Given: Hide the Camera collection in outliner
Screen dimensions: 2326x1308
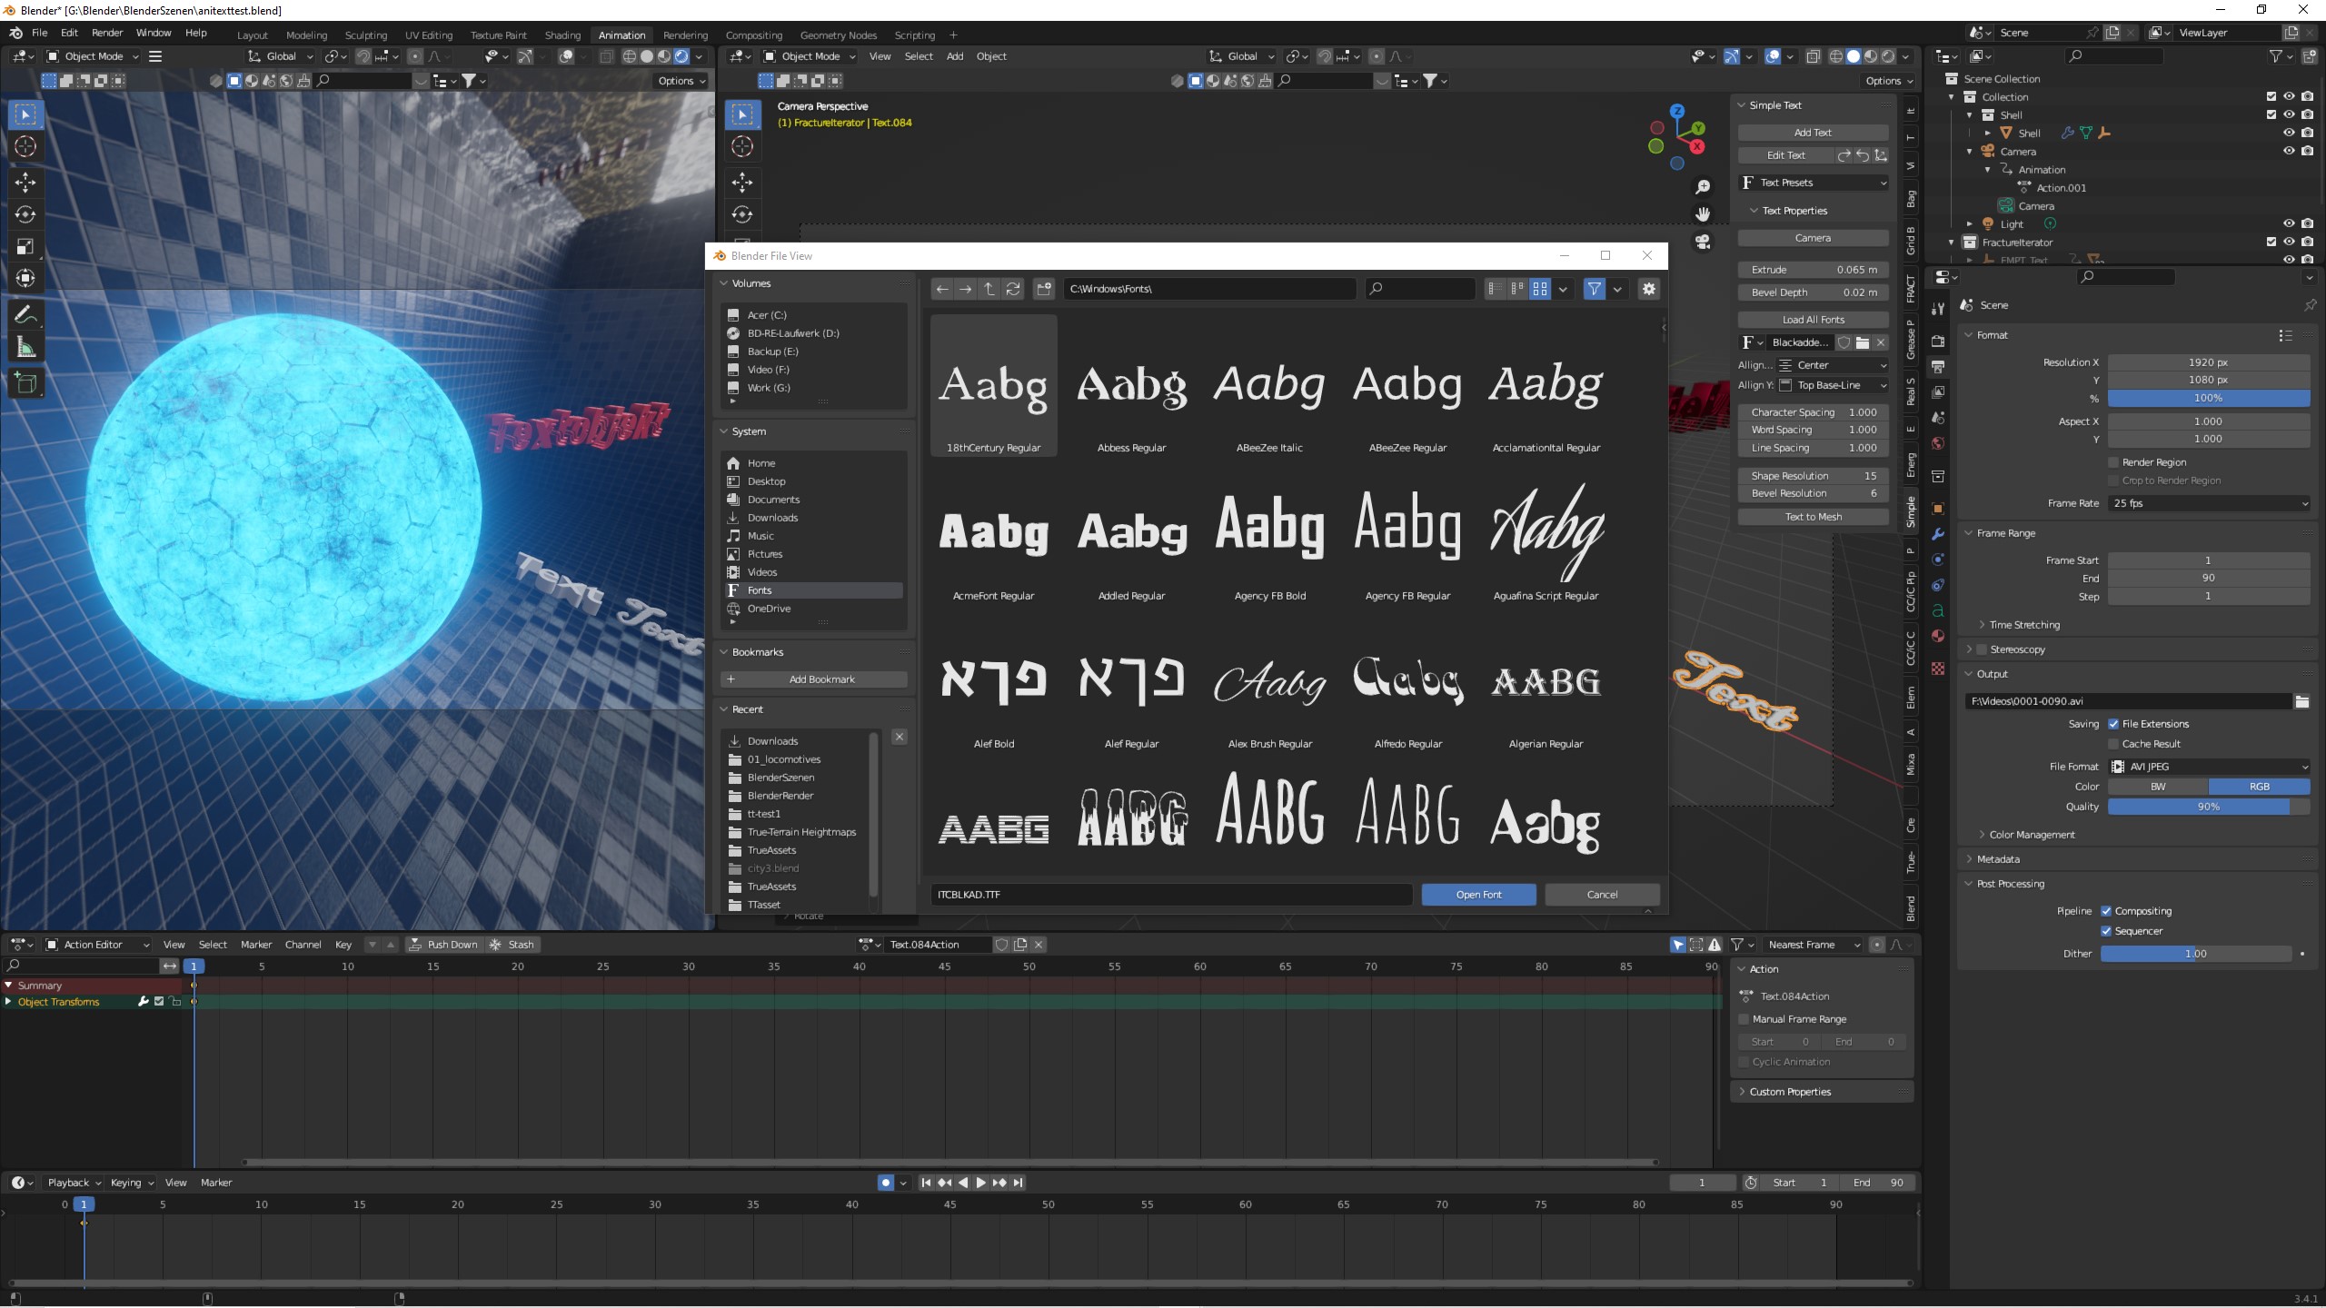Looking at the screenshot, I should tap(2289, 152).
